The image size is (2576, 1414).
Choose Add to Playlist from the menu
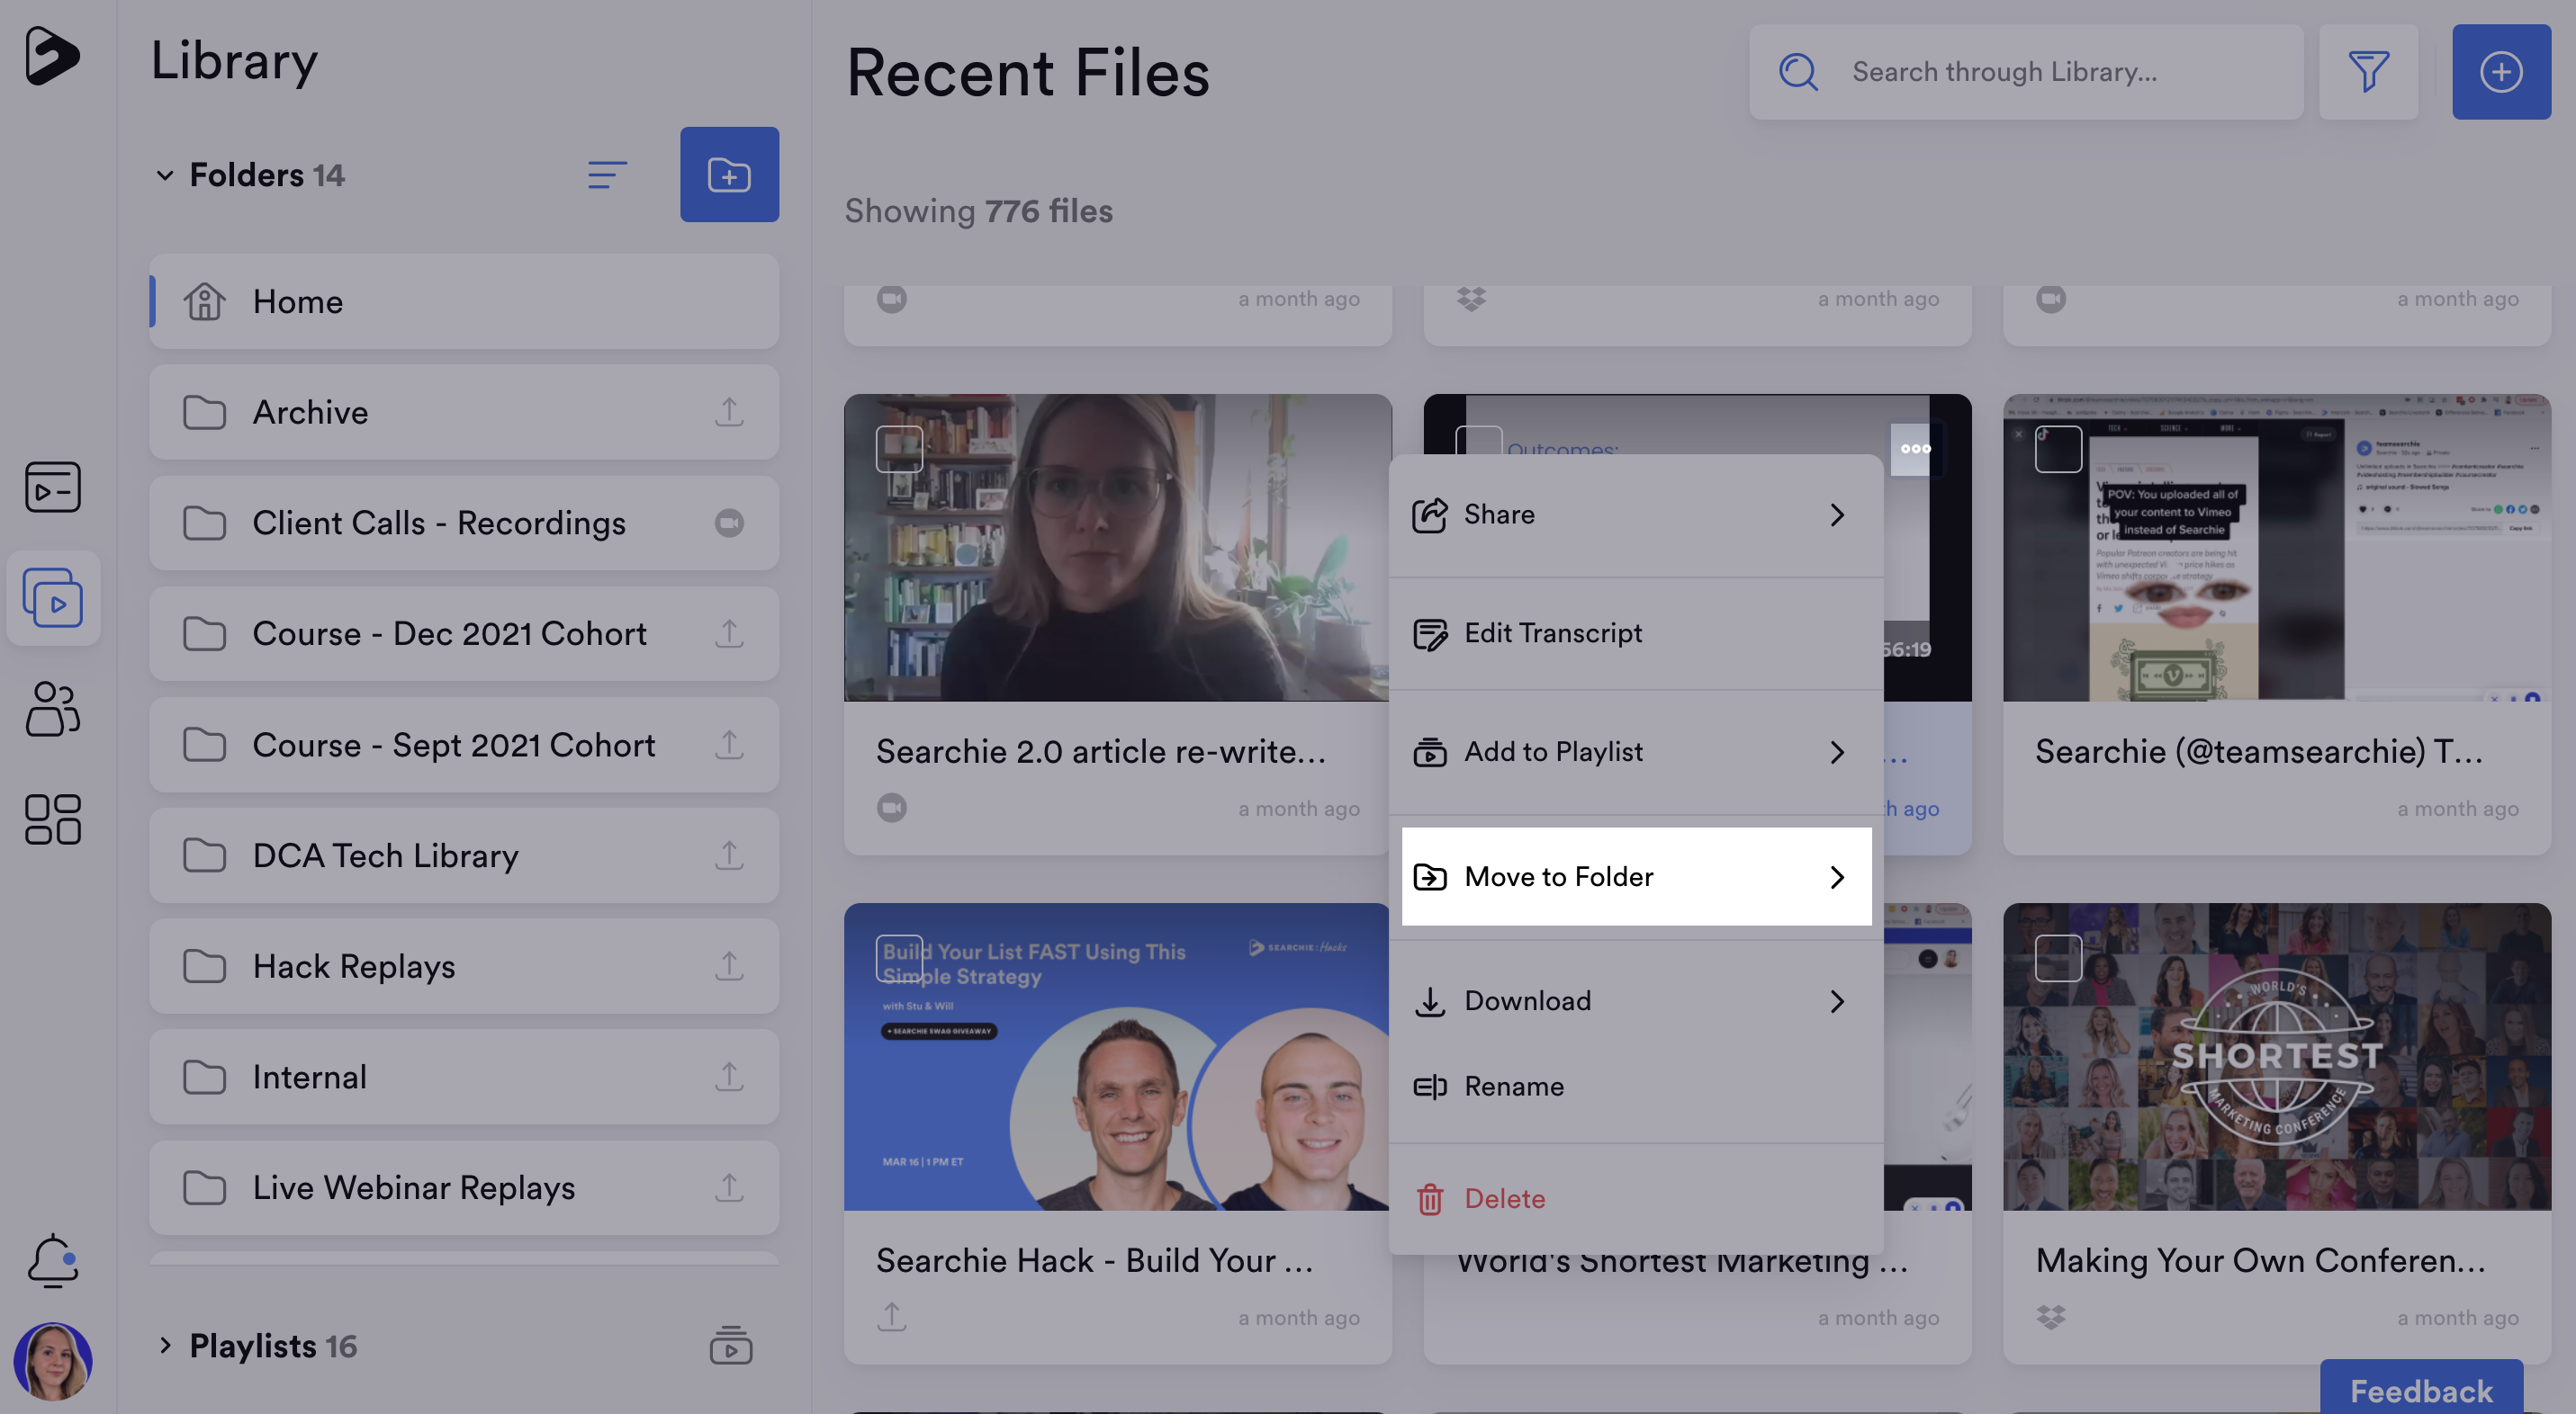[1635, 751]
